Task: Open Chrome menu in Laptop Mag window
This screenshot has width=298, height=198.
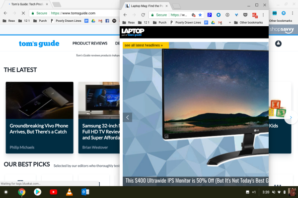Action: [263, 15]
